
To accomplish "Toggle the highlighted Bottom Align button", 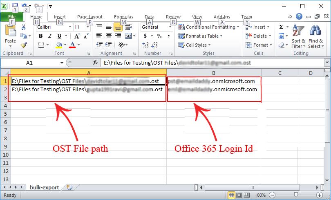I will [x=118, y=27].
